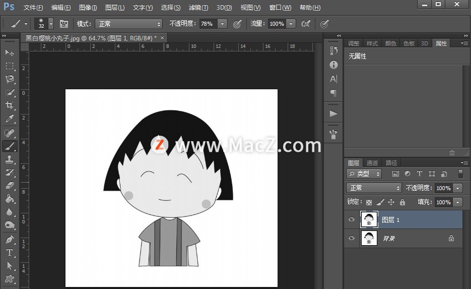
Task: Switch to the 调整 tab
Action: click(354, 43)
